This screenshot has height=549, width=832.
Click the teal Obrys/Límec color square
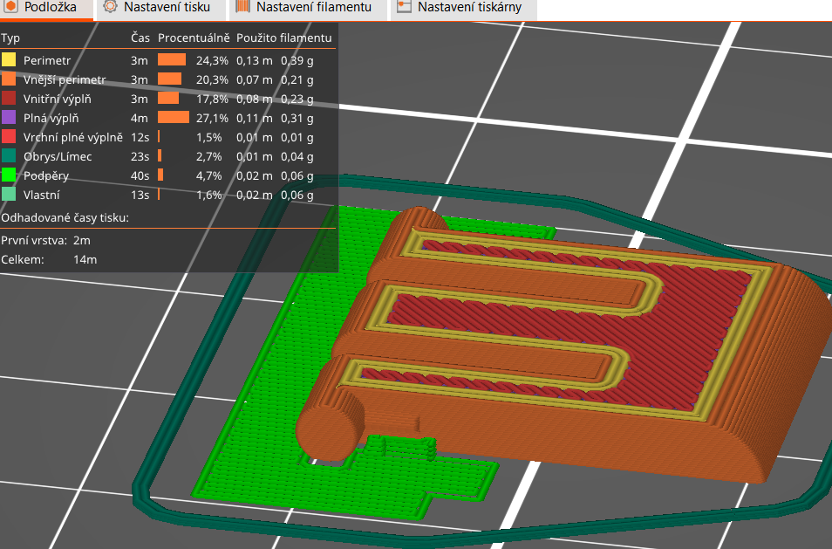click(x=10, y=156)
